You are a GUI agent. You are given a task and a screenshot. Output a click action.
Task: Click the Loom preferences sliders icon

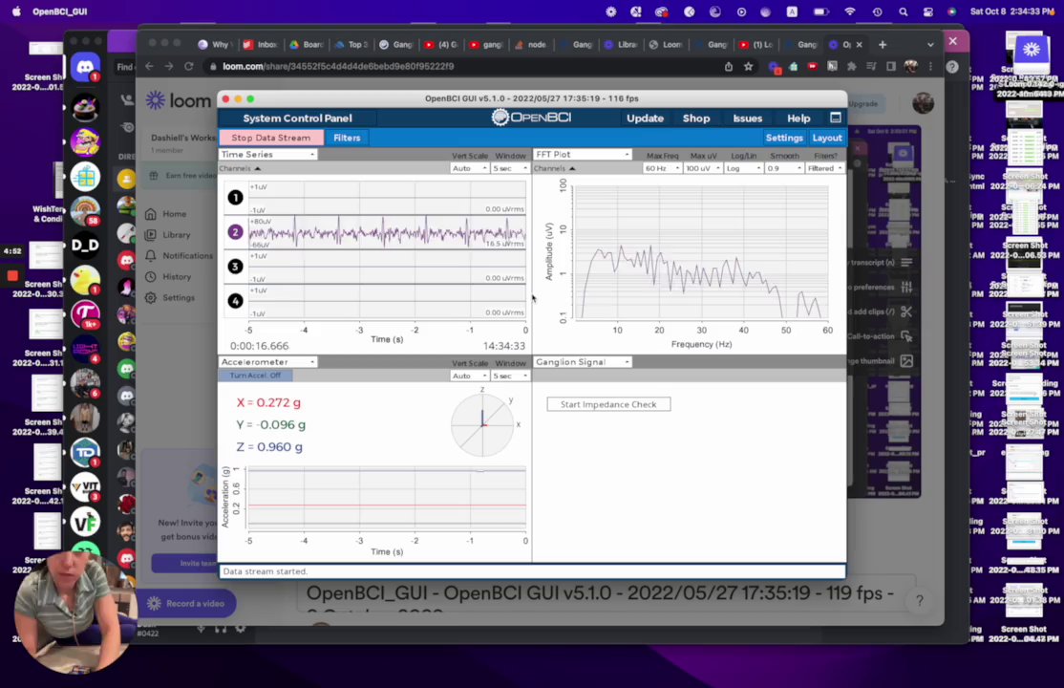906,288
